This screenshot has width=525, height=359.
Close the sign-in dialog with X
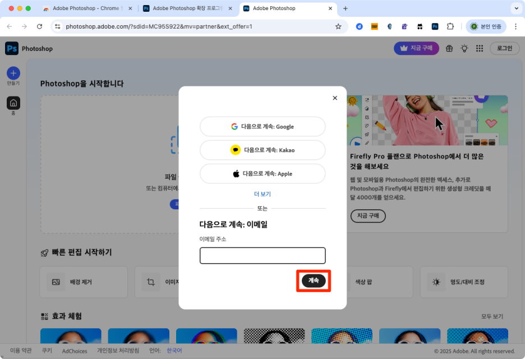click(x=335, y=98)
